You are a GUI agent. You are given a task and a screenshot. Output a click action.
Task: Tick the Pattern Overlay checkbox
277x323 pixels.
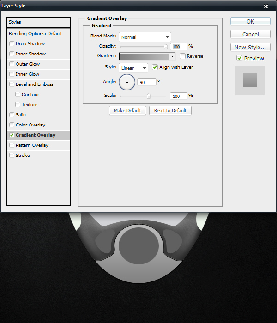12,145
